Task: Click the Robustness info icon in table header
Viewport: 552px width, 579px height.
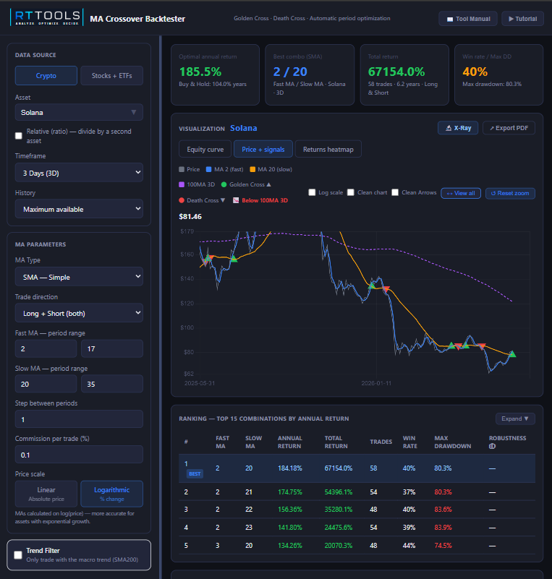Action: 492,446
